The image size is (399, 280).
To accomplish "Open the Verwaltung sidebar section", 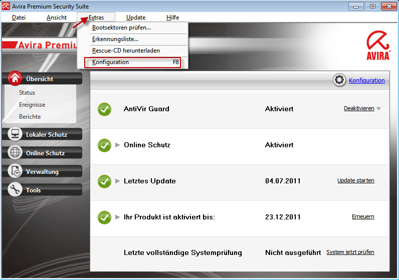I will tap(42, 171).
